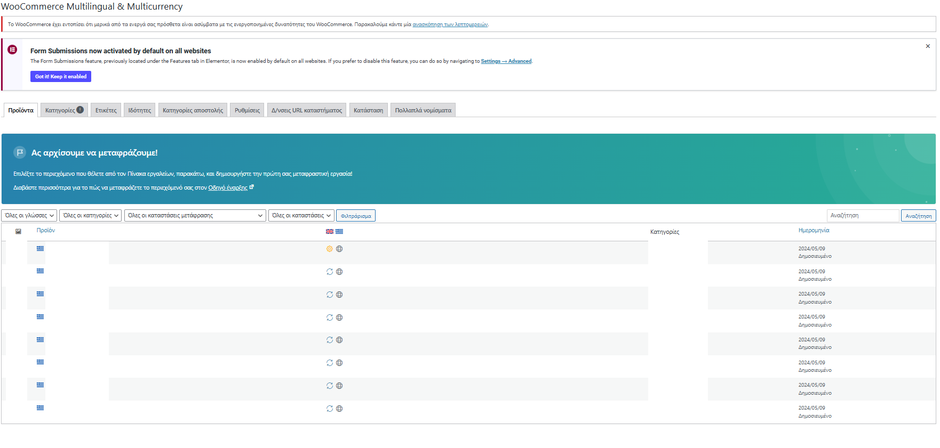This screenshot has height=448, width=940.
Task: Click the Got it! Keep it enabled button
Action: click(x=61, y=77)
